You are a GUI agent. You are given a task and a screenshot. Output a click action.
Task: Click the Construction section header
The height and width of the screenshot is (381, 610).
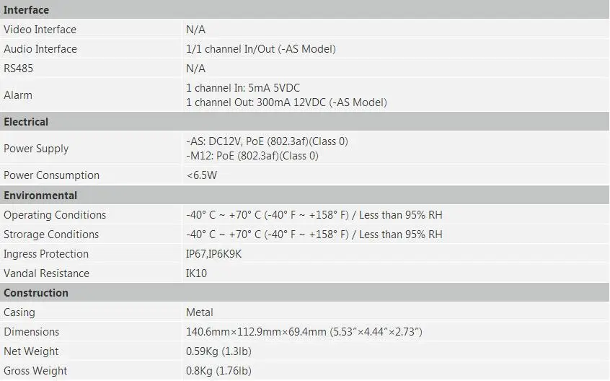pos(36,293)
